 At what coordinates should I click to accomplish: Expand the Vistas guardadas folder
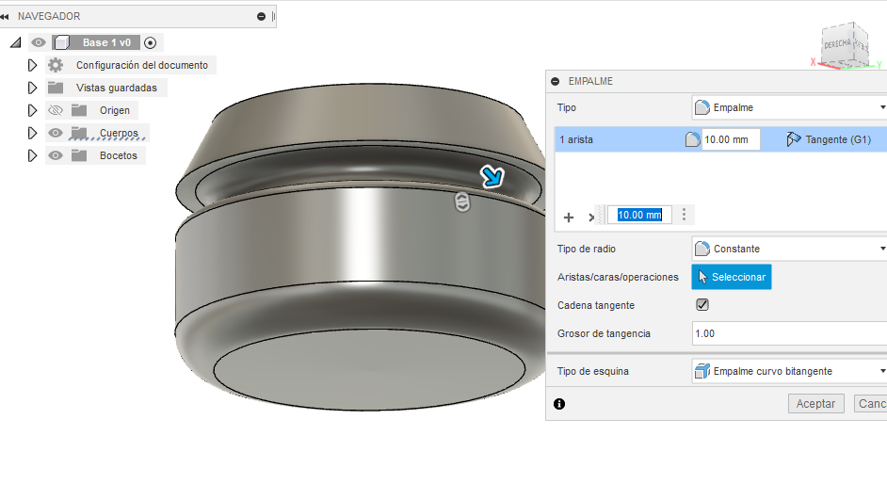[x=32, y=88]
